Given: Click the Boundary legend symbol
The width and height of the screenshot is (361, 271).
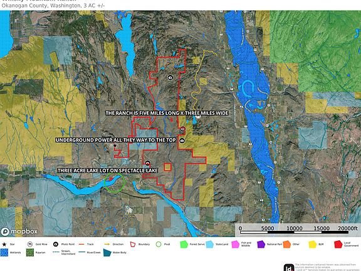Looking at the screenshot, I should point(133,244).
